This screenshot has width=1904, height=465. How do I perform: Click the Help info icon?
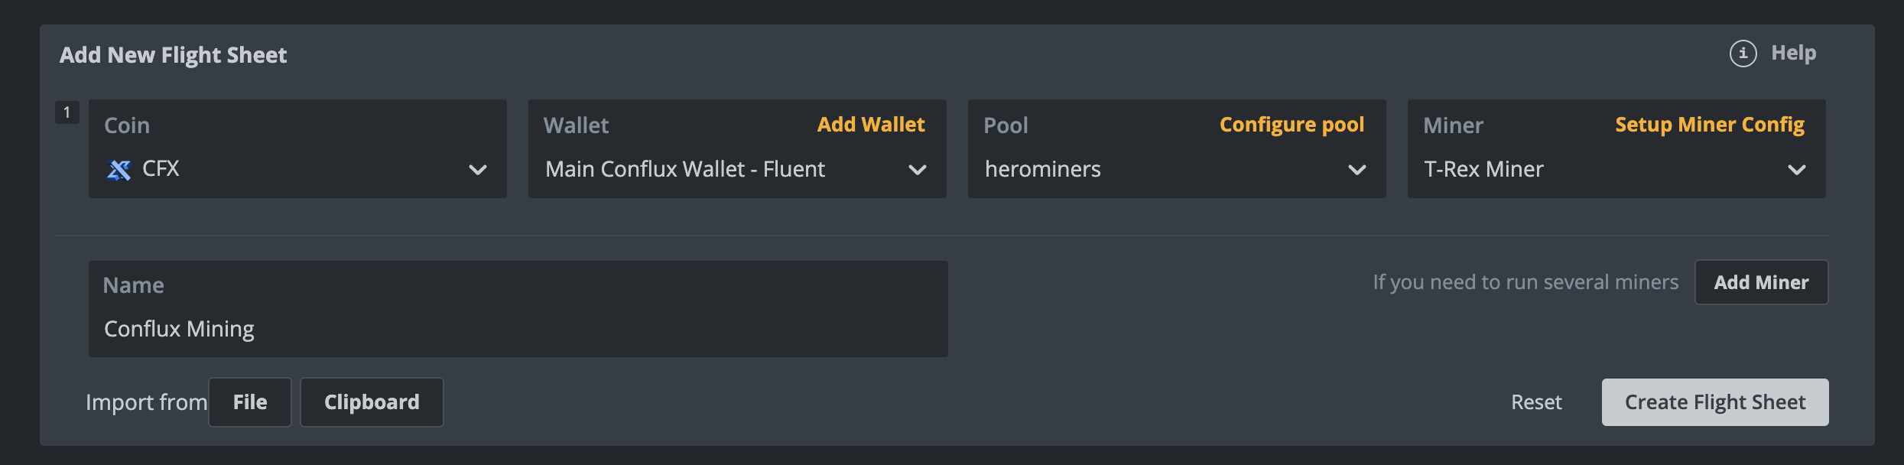pyautogui.click(x=1743, y=54)
